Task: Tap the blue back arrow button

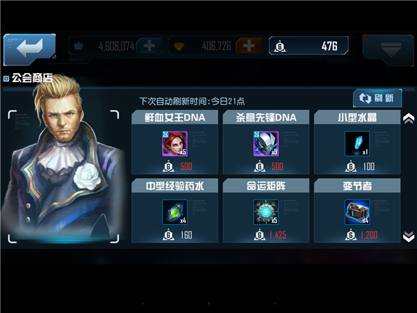Action: [x=29, y=49]
